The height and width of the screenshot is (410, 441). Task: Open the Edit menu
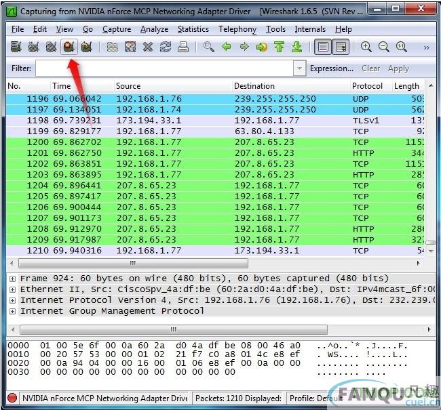point(39,29)
